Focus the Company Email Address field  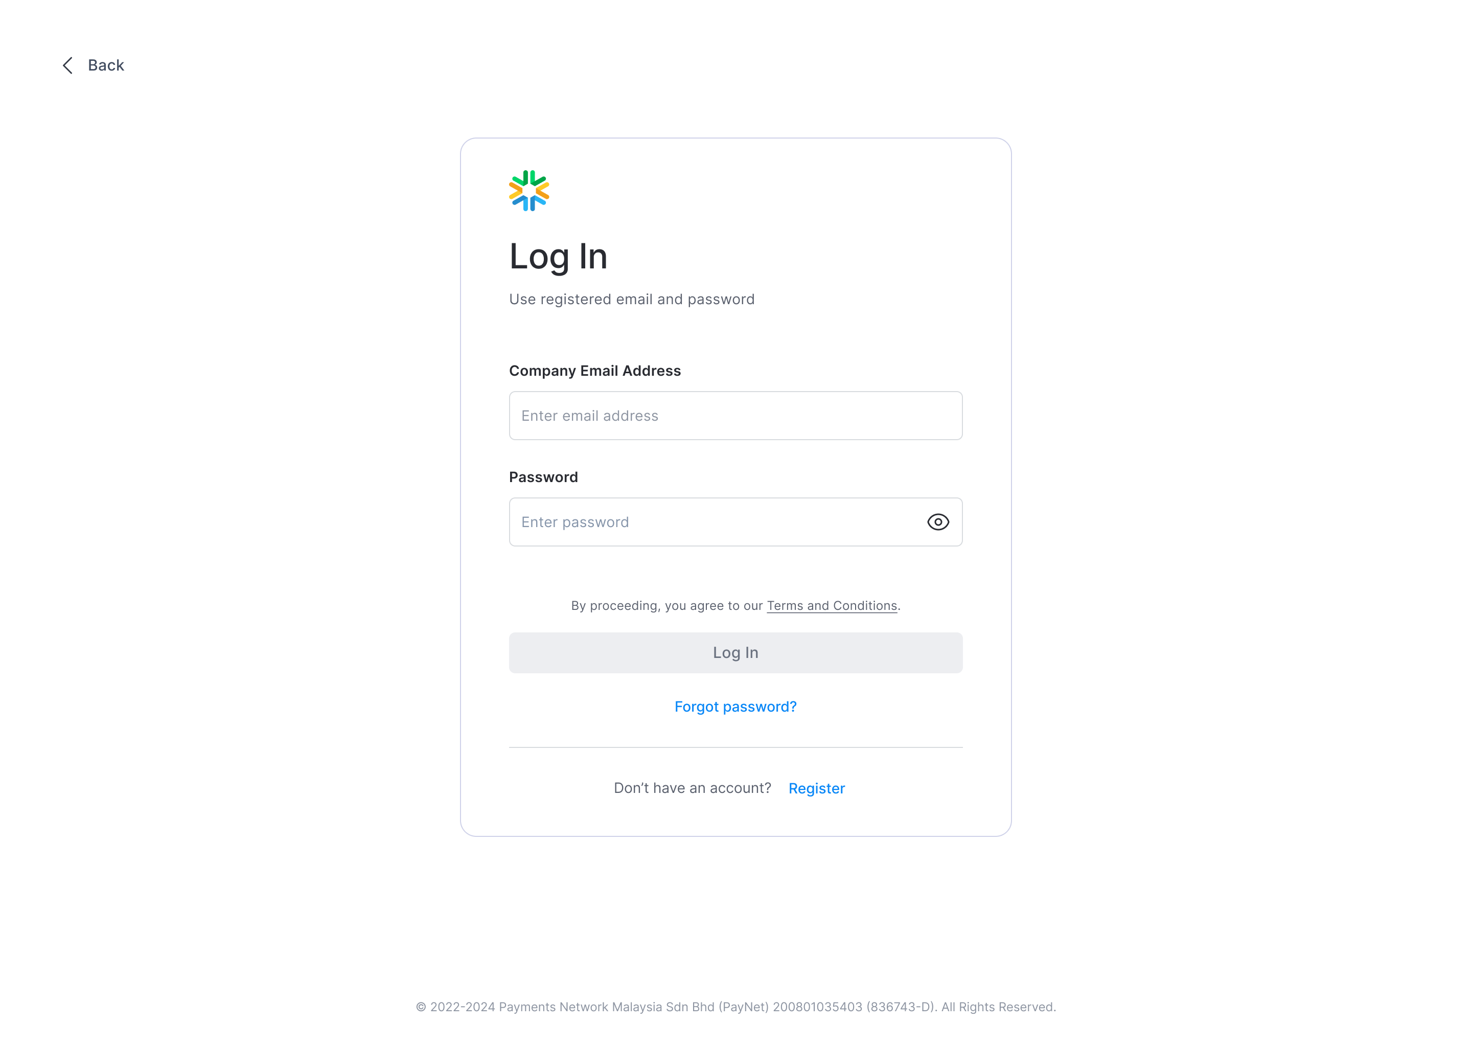pos(735,416)
